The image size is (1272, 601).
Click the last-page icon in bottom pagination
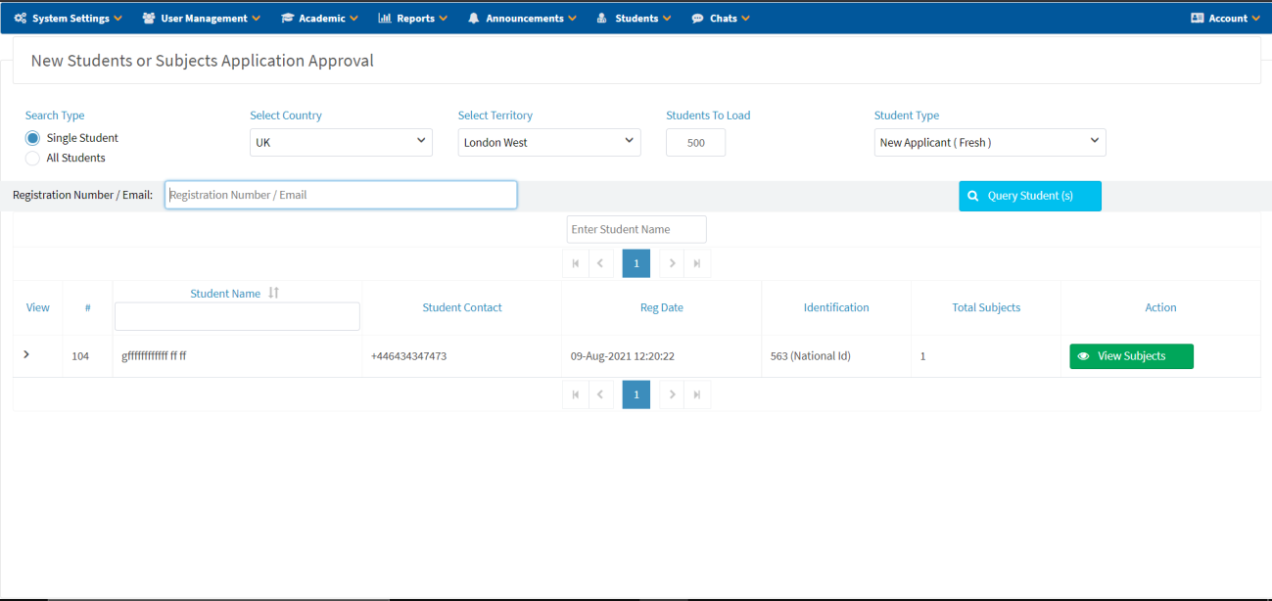(x=697, y=394)
